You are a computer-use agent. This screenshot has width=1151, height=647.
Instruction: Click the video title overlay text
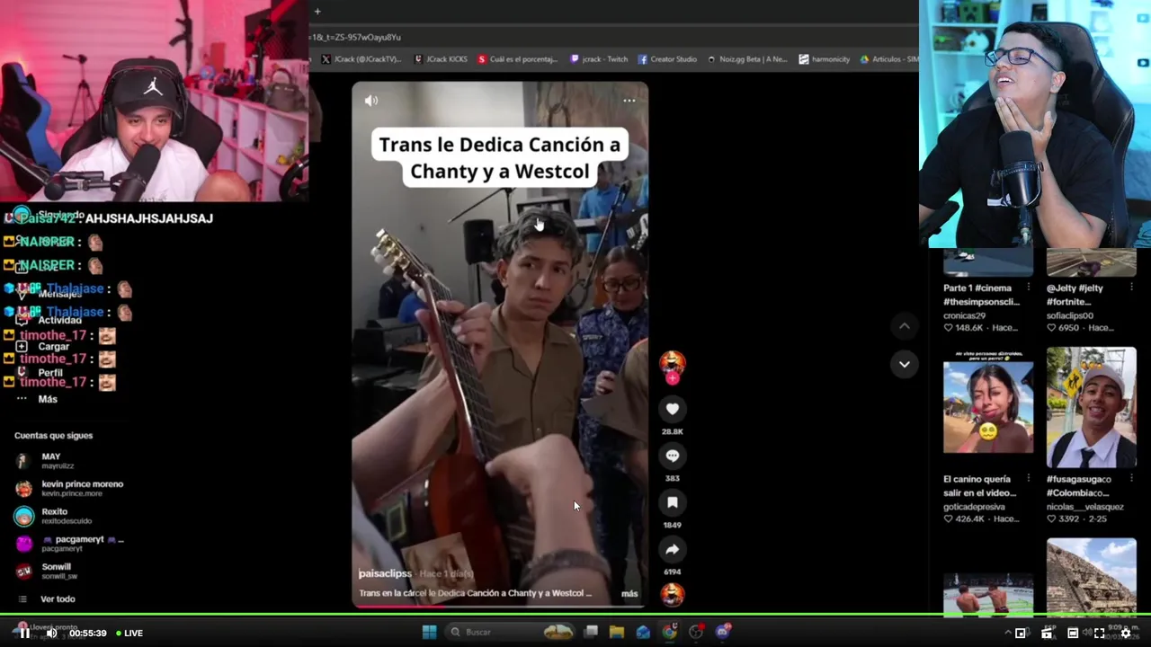[500, 157]
